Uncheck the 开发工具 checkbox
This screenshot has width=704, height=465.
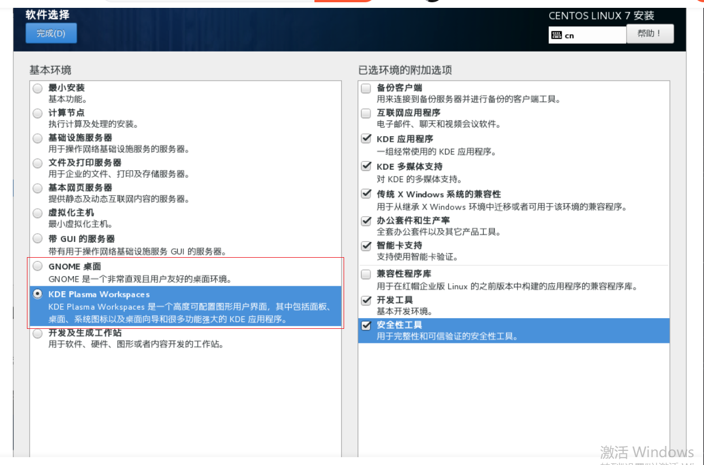366,300
